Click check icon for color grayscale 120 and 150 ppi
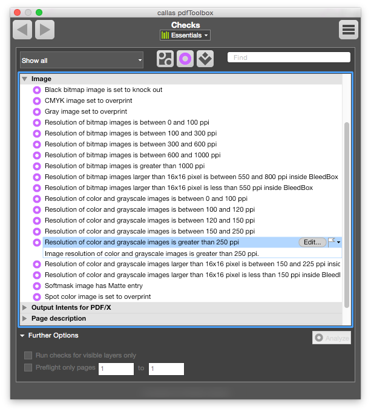This screenshot has width=371, height=412. click(x=37, y=221)
